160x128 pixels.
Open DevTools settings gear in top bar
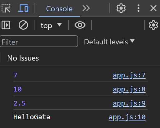(121, 8)
